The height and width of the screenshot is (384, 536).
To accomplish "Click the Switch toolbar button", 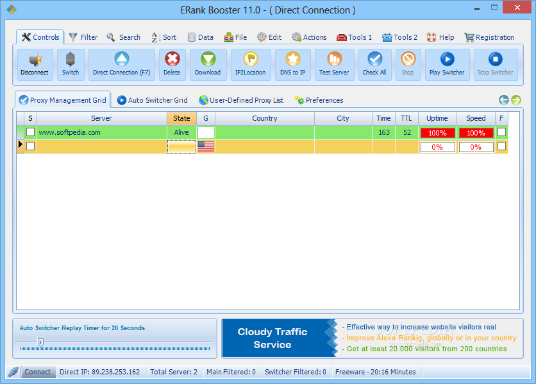I will (x=71, y=65).
